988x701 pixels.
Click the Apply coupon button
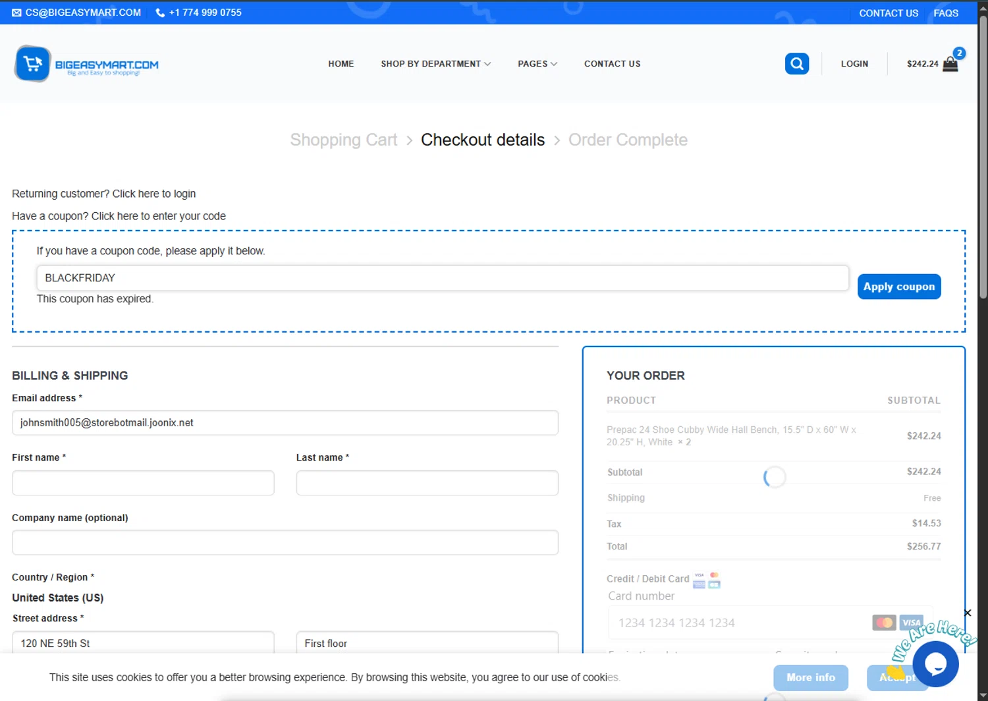point(899,287)
